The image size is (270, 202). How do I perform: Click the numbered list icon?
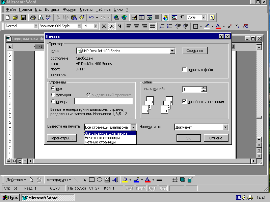tap(162, 26)
